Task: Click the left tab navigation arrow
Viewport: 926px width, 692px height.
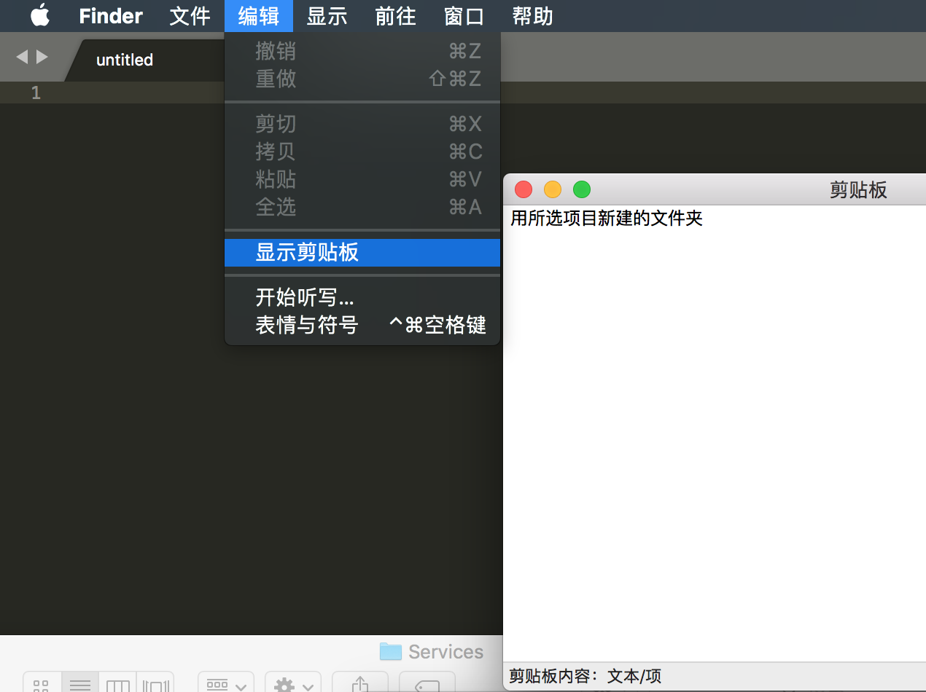Action: coord(22,57)
